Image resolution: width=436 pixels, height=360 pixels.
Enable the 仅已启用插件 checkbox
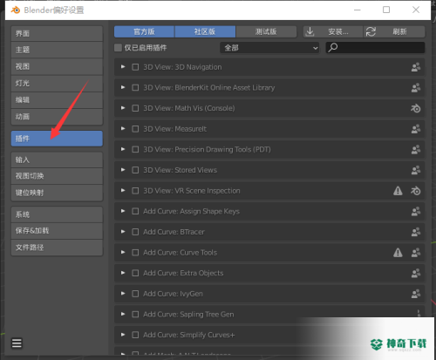tap(118, 48)
